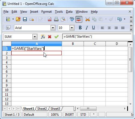Expand the Arial font name dropdown
The width and height of the screenshot is (135, 119).
coord(53,28)
